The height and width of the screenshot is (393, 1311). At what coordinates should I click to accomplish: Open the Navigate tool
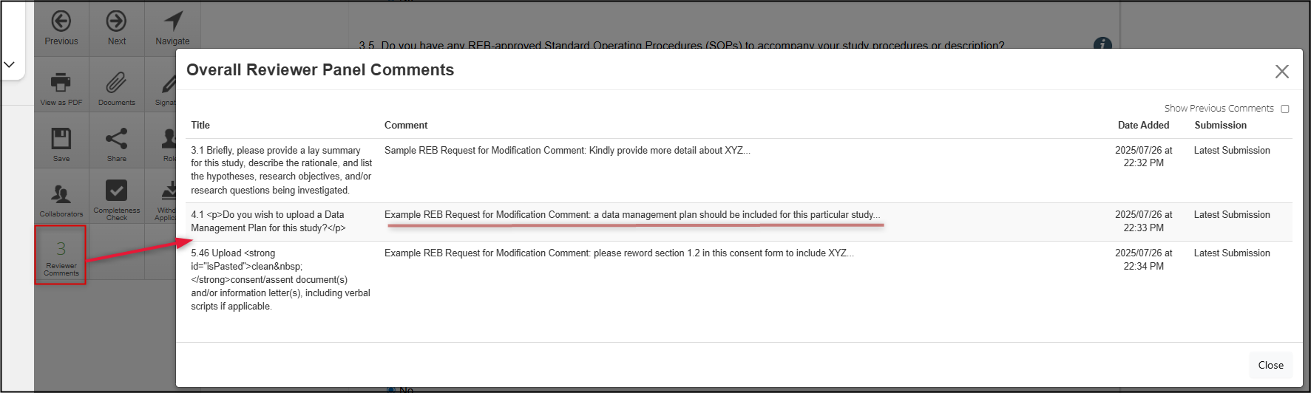tap(172, 21)
